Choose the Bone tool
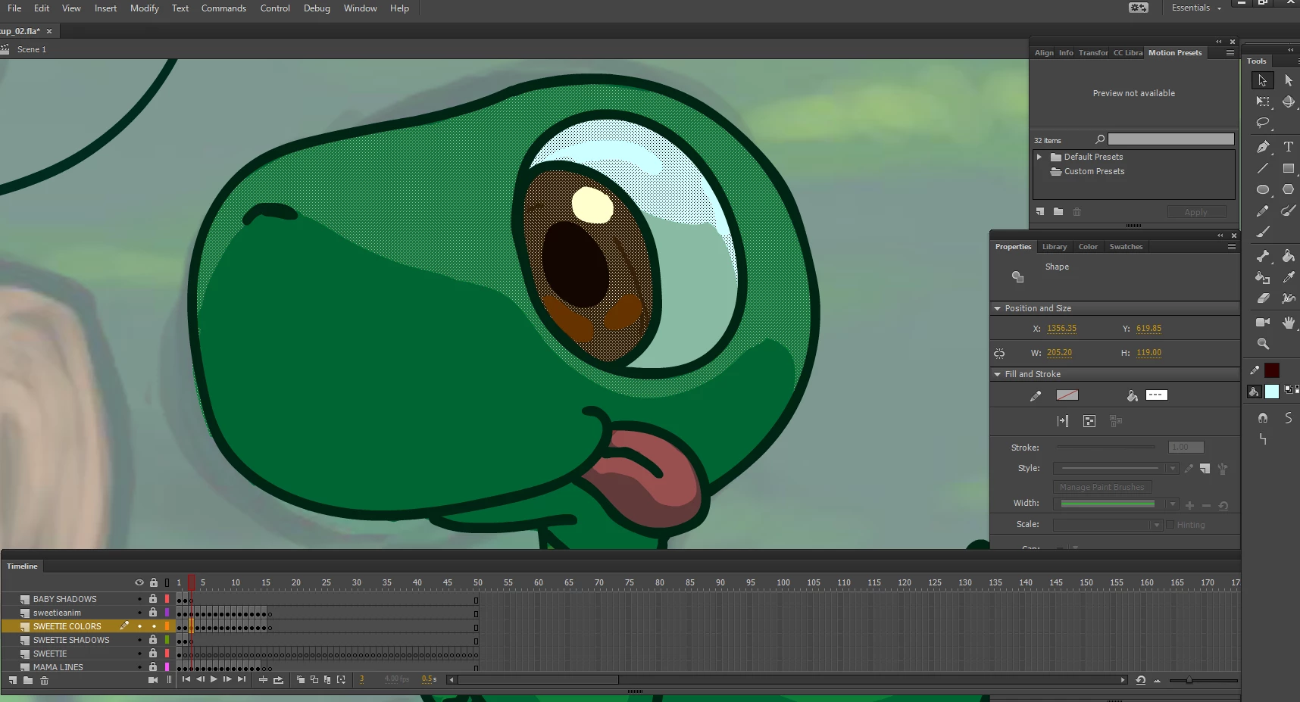 click(x=1262, y=256)
